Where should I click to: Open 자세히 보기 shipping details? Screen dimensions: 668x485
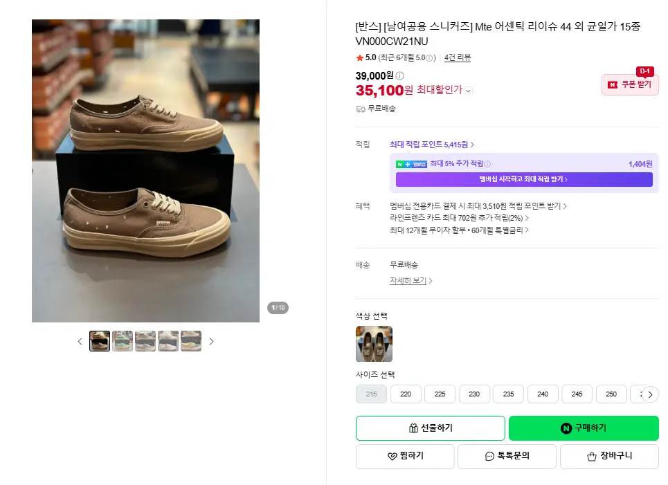click(410, 281)
